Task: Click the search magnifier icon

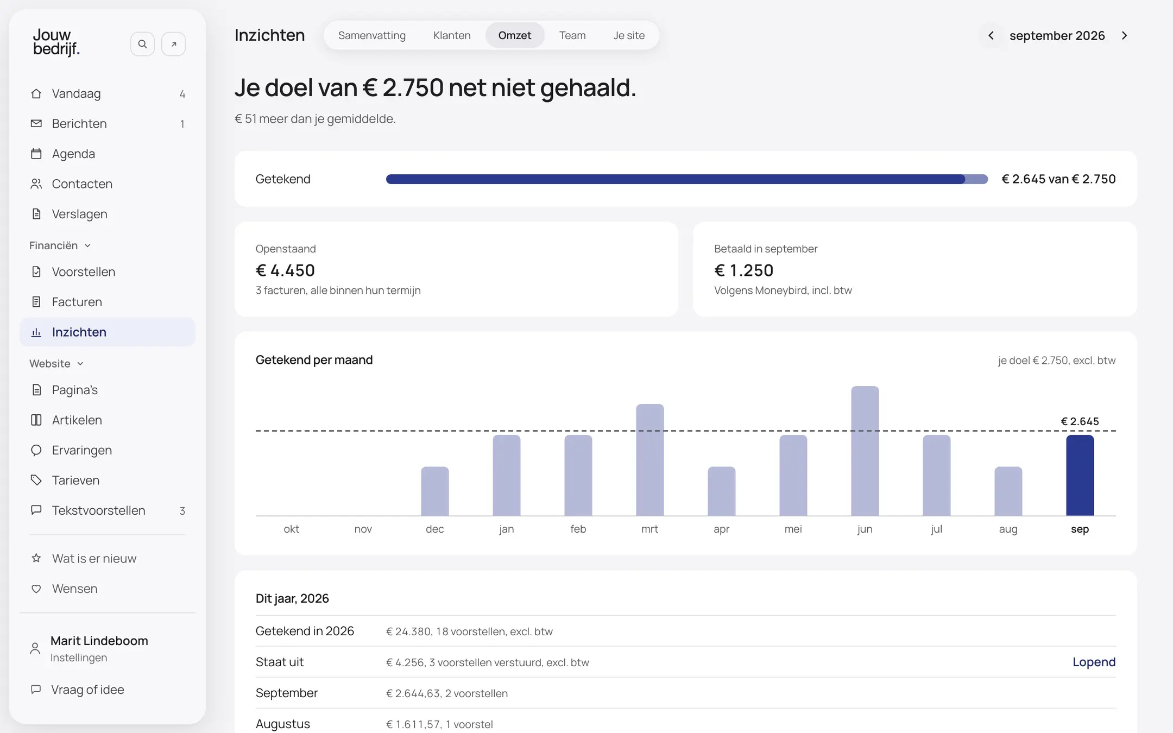Action: [x=142, y=44]
